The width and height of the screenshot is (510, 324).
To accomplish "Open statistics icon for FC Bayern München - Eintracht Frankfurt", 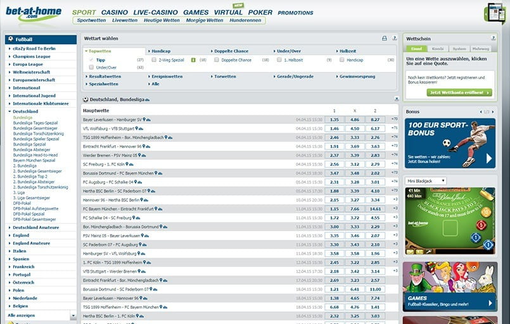I will pyautogui.click(x=160, y=209).
